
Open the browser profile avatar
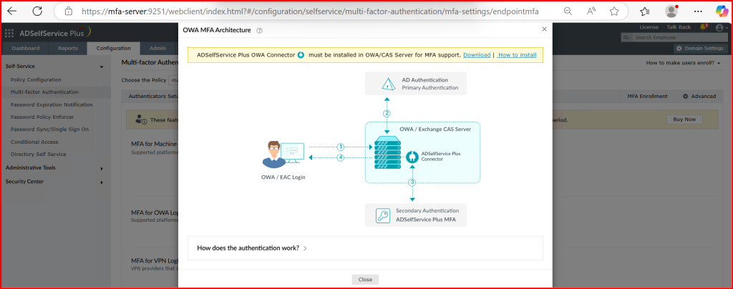point(671,11)
